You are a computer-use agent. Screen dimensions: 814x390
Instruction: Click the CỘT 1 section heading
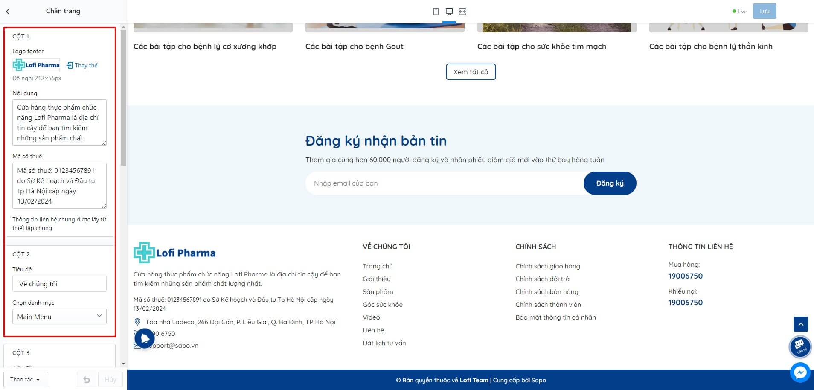pos(20,36)
